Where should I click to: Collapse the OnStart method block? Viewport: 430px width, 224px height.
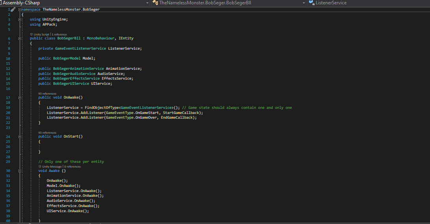[x=20, y=136]
